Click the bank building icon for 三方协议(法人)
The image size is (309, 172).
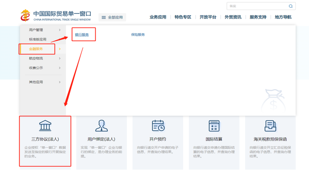click(x=45, y=125)
